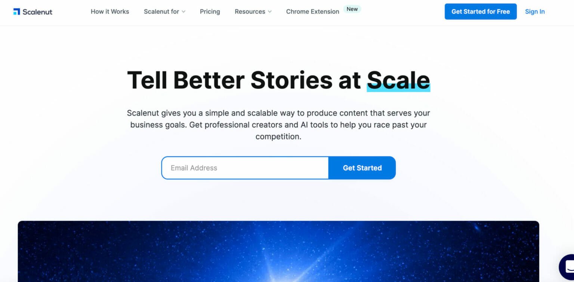
Task: Open the How it Works page
Action: (110, 12)
